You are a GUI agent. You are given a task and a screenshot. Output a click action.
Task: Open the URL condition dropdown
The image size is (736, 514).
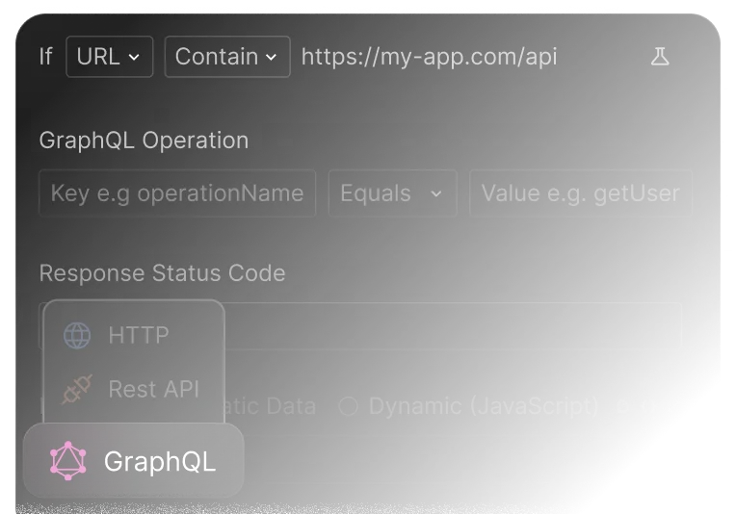[110, 57]
